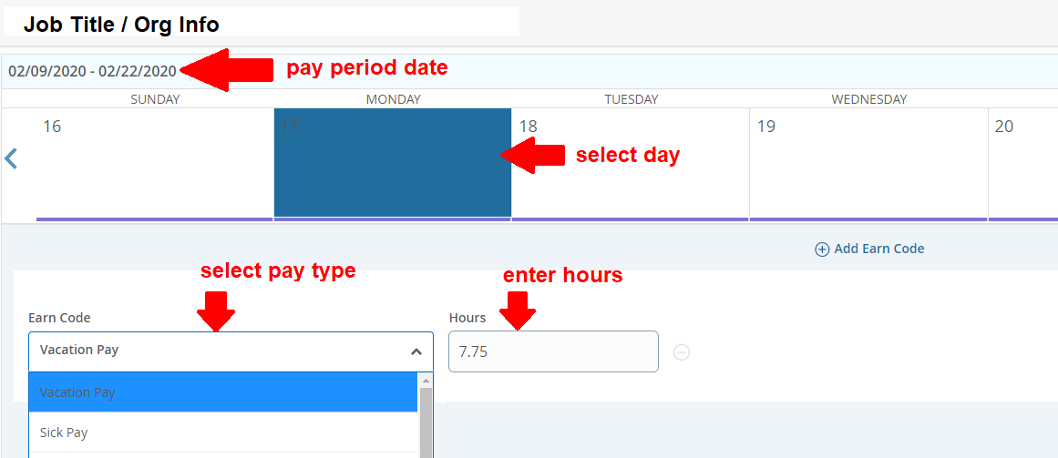Click the Job Title / Org Info heading
1058x458 pixels.
point(121,25)
